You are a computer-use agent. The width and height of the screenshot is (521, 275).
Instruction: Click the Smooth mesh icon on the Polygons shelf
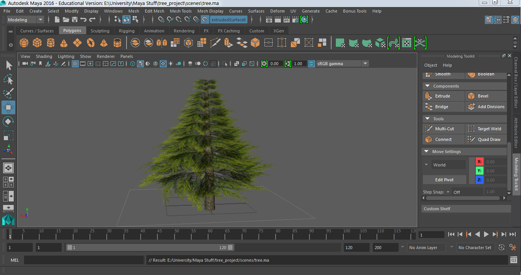coord(175,43)
